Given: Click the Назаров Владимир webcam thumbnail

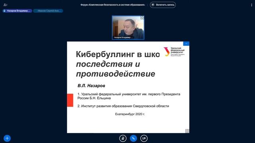Looking at the screenshot, I should (128, 27).
